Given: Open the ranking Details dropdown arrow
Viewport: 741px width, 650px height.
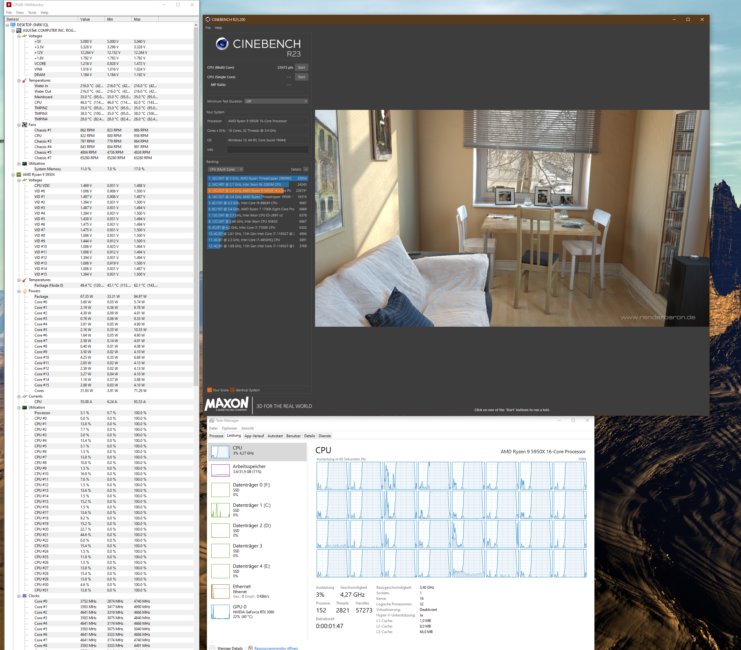Looking at the screenshot, I should pos(306,169).
